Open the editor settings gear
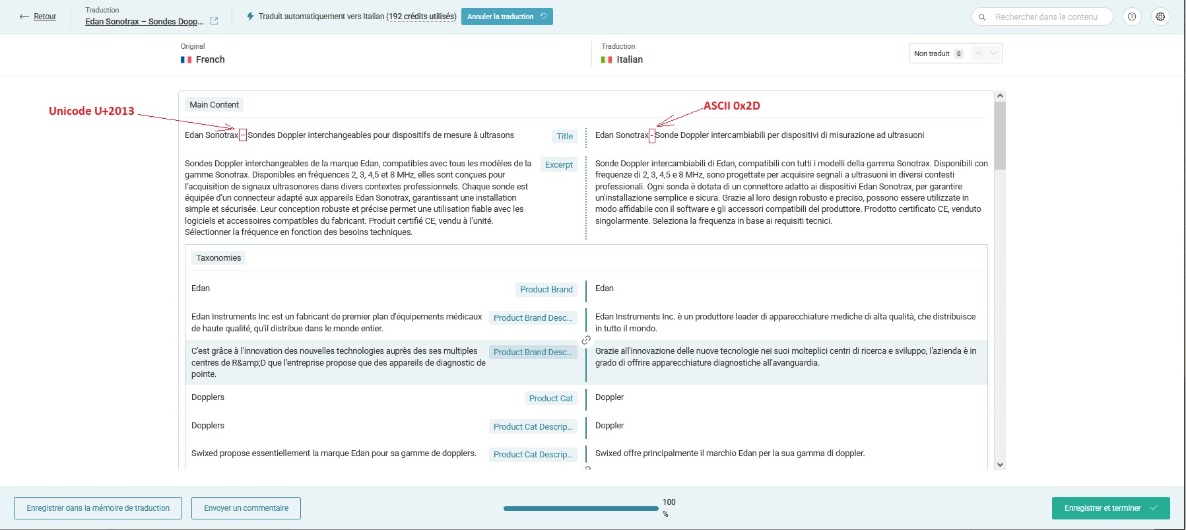1186x530 pixels. pos(1160,17)
